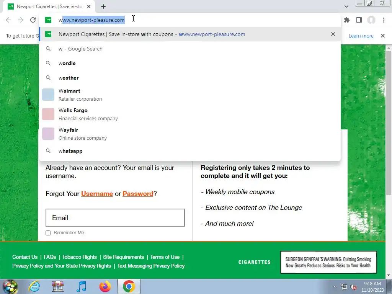
Task: Click the address bar URL text
Action: 91,20
